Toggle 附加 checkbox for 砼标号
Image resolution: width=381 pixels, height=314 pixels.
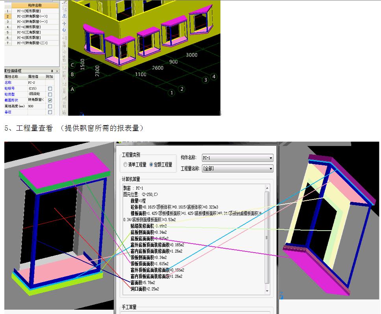point(50,89)
